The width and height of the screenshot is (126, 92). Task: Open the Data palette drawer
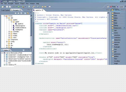point(118,15)
